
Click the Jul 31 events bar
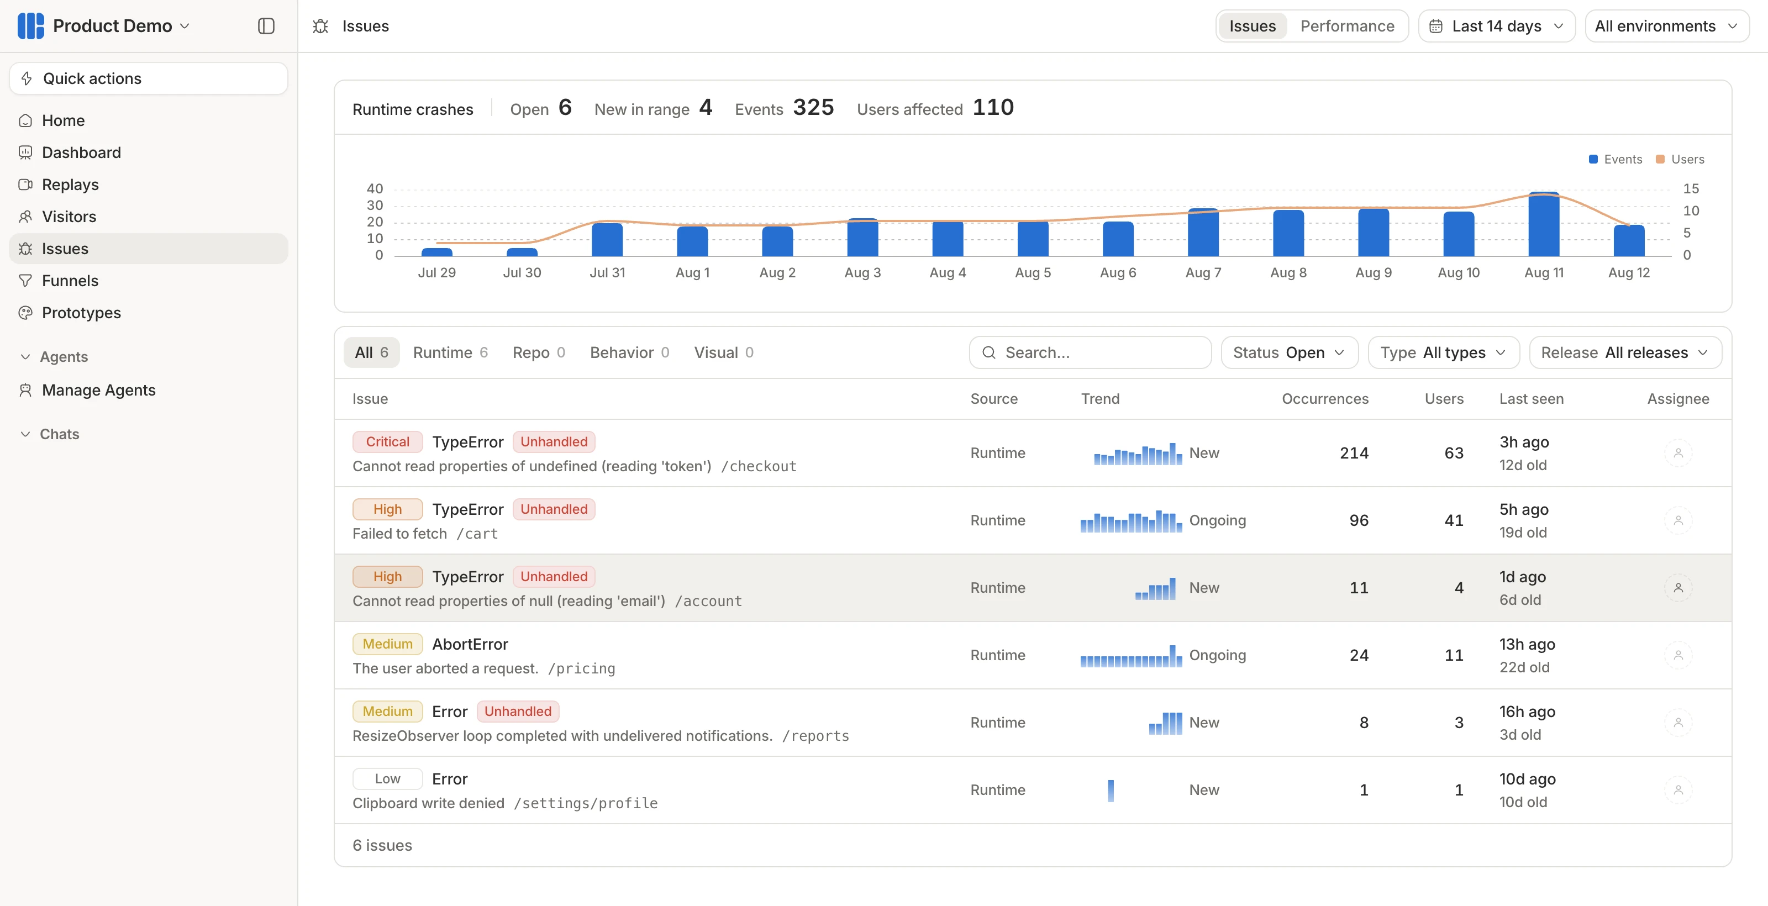[x=607, y=240]
